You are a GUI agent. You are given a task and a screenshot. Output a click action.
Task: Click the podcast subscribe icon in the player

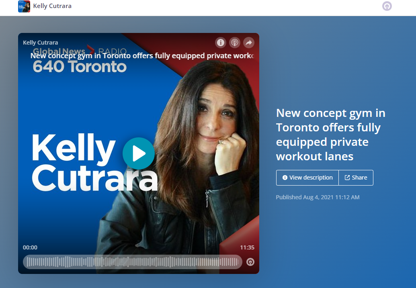(235, 43)
